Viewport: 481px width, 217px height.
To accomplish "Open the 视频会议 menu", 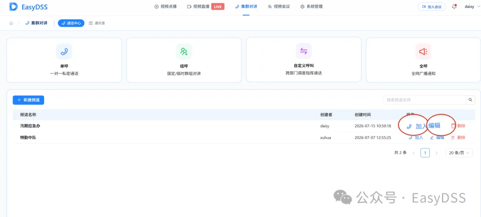I will coord(279,6).
